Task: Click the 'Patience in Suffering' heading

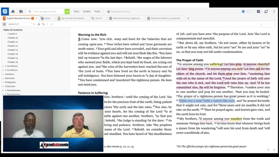Action: click(x=93, y=93)
